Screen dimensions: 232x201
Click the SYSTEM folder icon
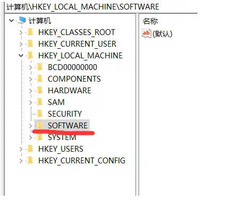[x=40, y=137]
